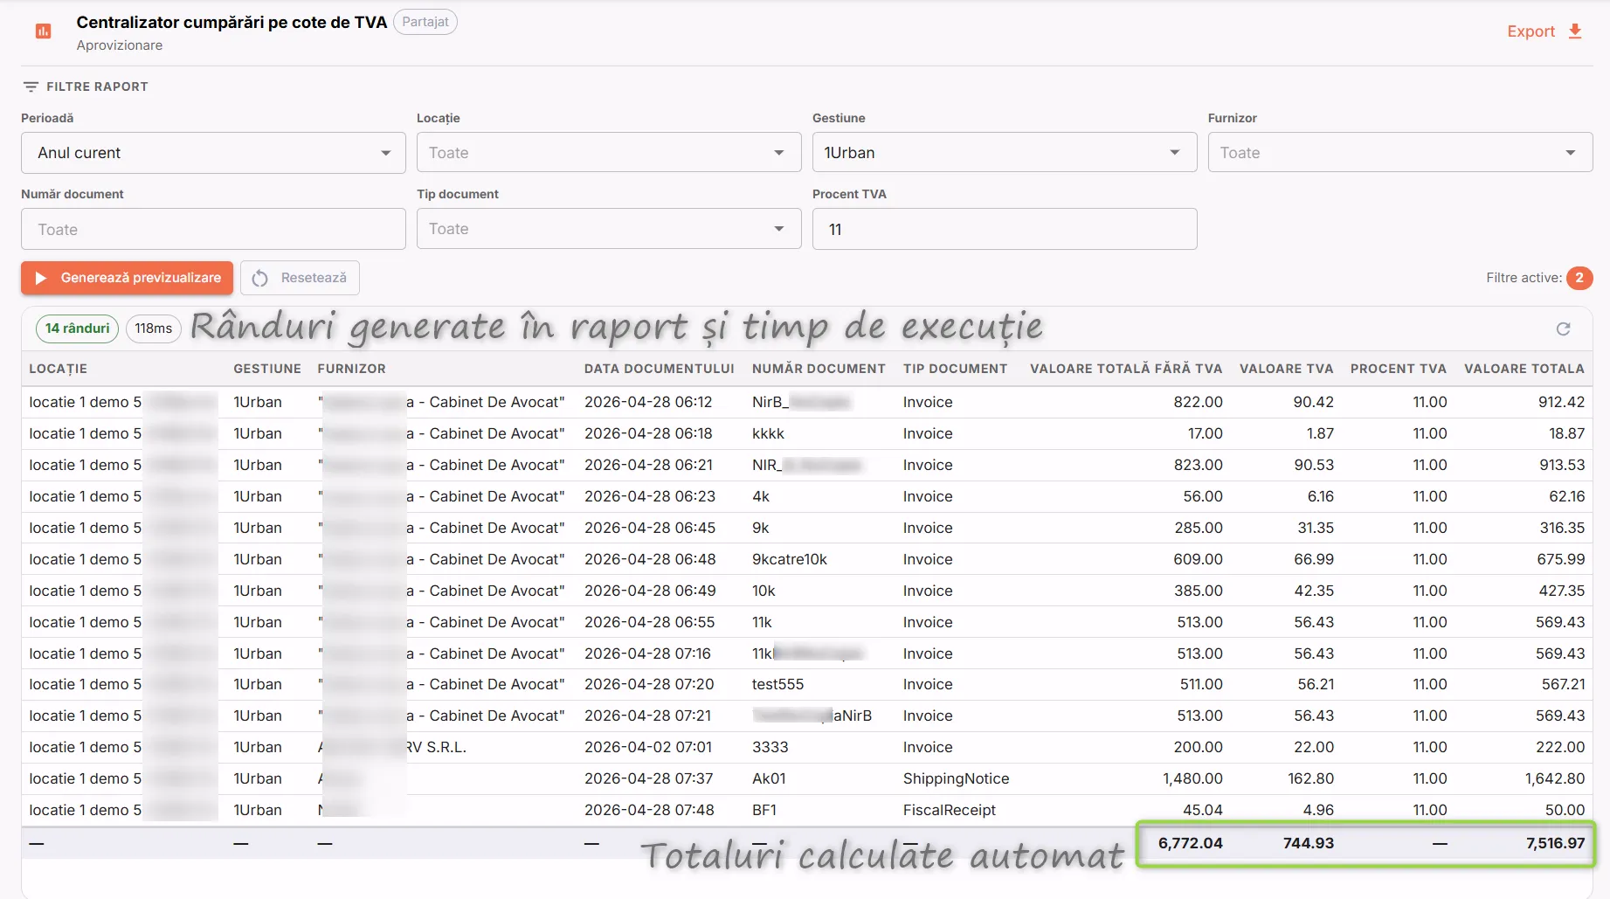The width and height of the screenshot is (1610, 899).
Task: Sort by NUMĂR DOCUMENT column header
Action: tap(819, 369)
